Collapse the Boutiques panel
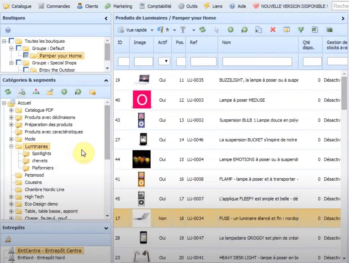 click(x=106, y=18)
